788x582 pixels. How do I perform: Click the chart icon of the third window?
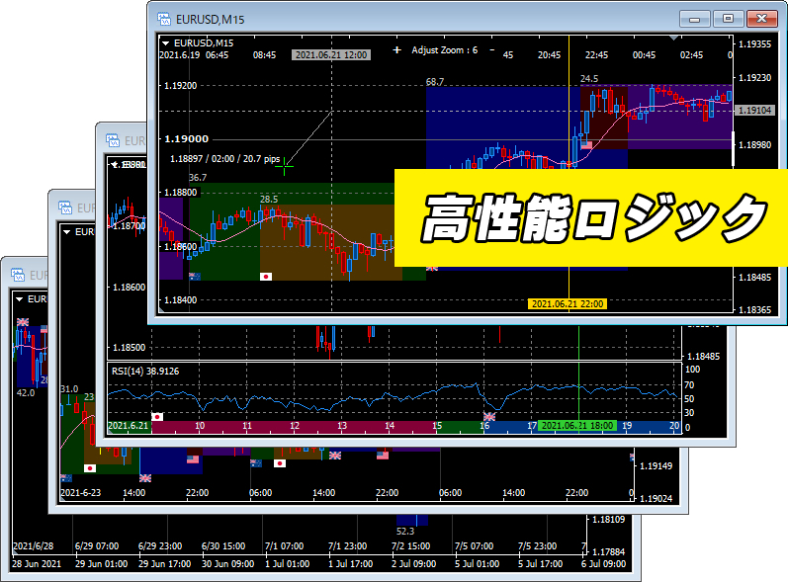pos(65,208)
